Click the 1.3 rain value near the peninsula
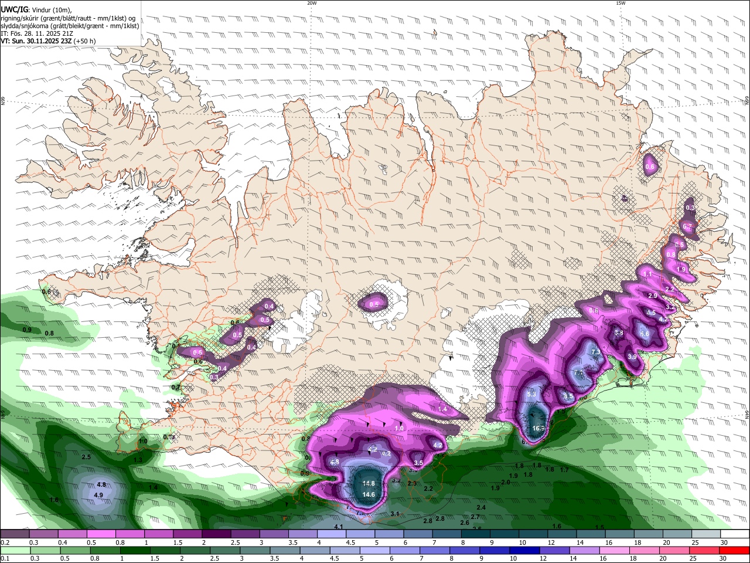The height and width of the screenshot is (563, 750). [138, 460]
